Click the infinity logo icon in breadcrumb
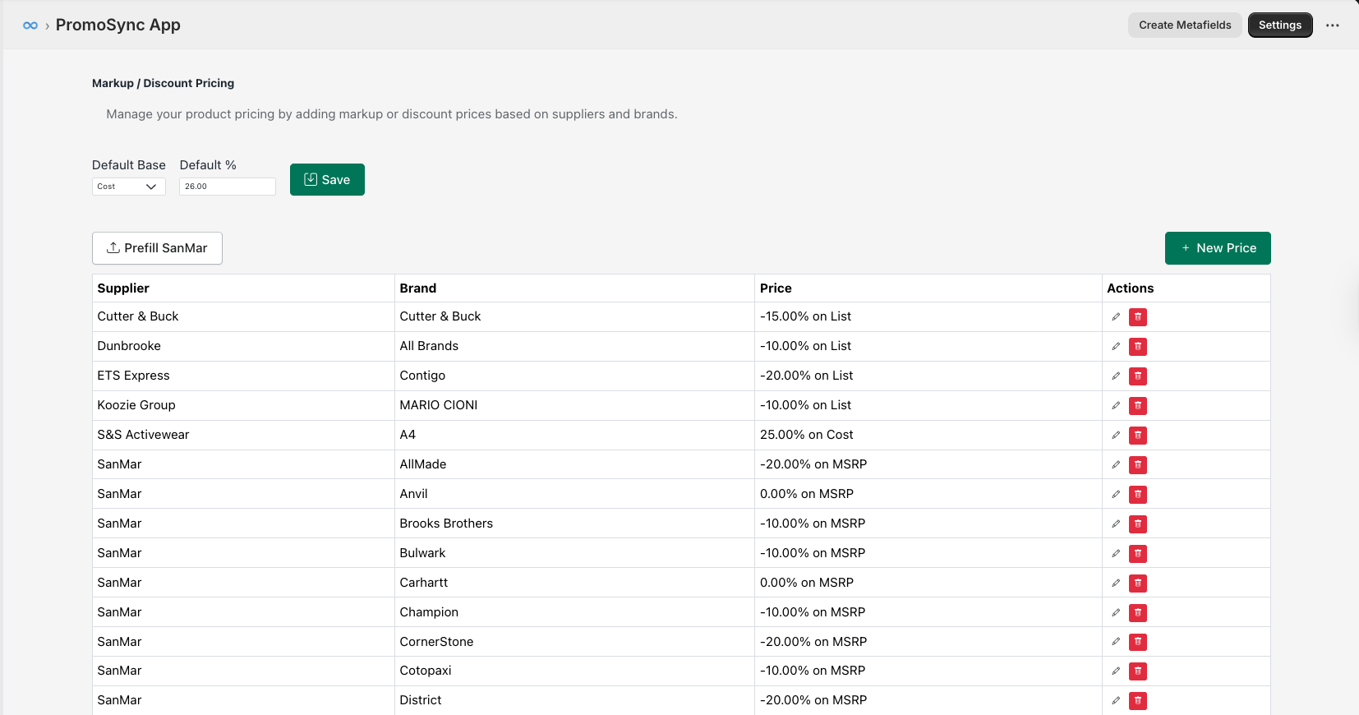 pos(30,25)
